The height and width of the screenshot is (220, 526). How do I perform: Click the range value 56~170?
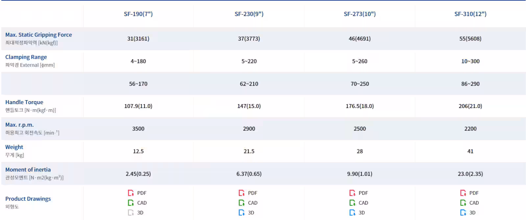pos(138,84)
